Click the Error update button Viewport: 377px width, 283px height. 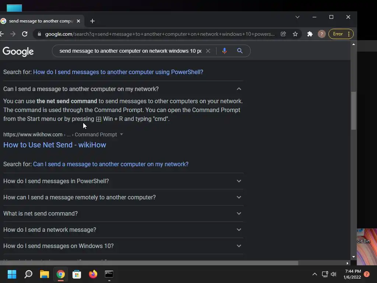click(338, 34)
